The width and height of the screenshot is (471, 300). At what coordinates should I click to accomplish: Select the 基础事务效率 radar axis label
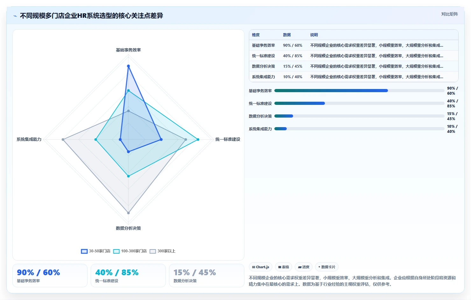[x=128, y=50]
